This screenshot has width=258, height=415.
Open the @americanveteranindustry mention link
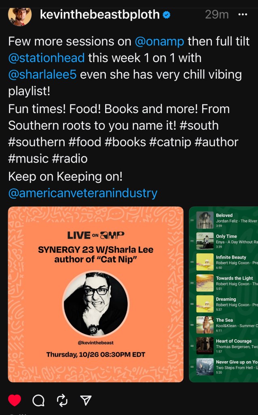[83, 193]
